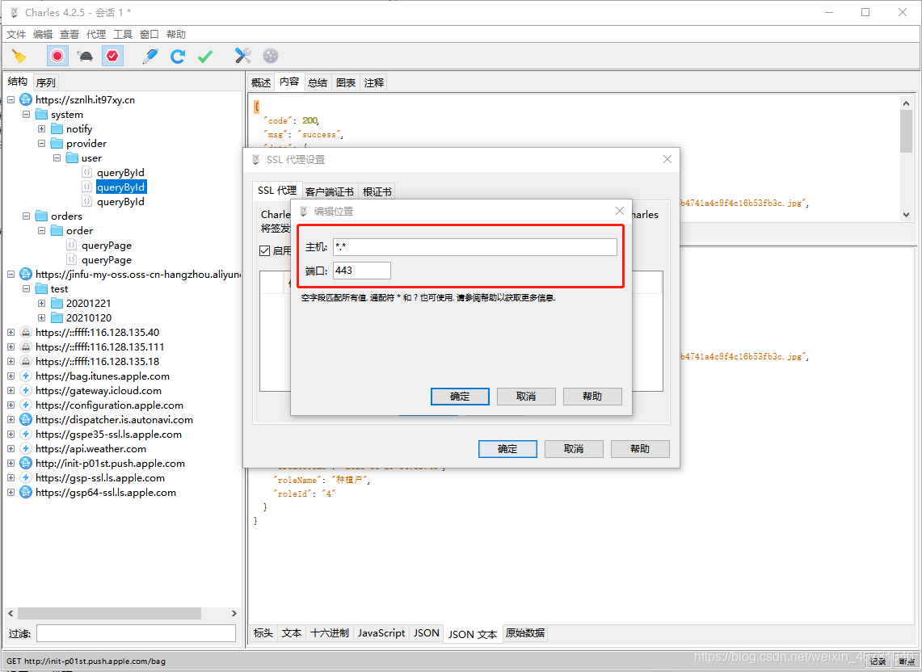The width and height of the screenshot is (922, 672).
Task: Click 取消 in SSL 代理设置 dialog
Action: point(574,448)
